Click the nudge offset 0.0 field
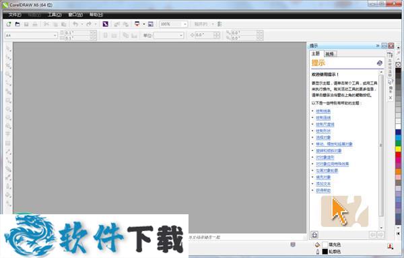 (x=204, y=35)
